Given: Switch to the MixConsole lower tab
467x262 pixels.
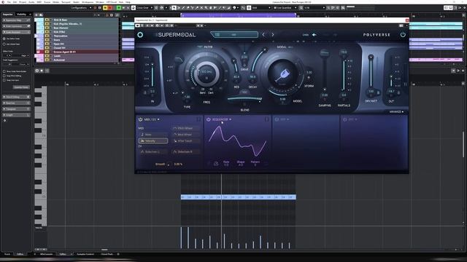Looking at the screenshot, I should 46,254.
